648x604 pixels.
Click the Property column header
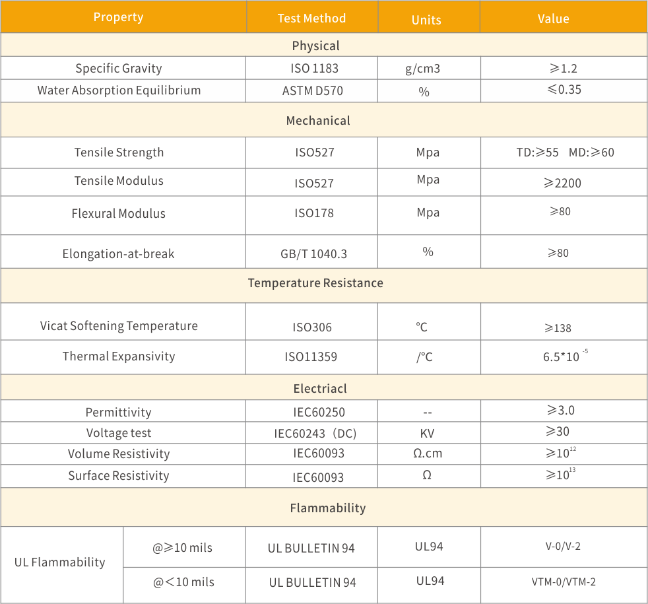119,17
